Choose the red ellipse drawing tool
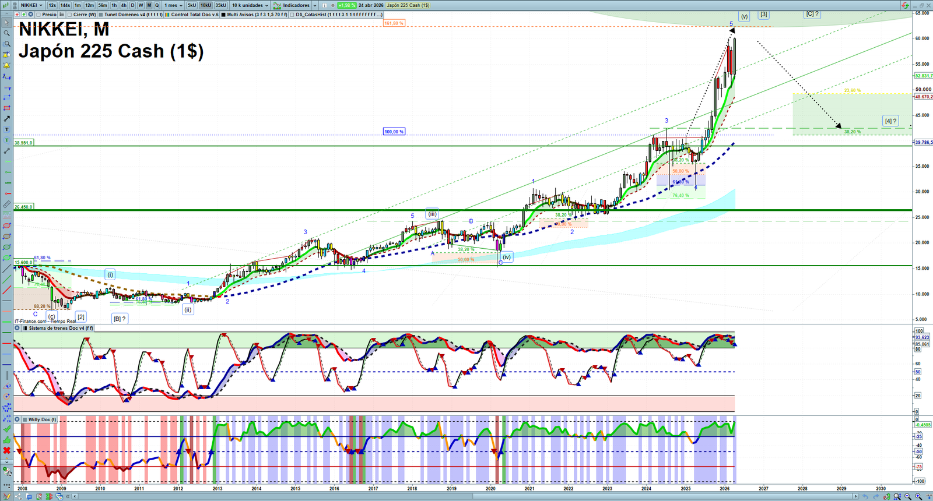Viewport: 933px width, 501px height. click(x=7, y=226)
